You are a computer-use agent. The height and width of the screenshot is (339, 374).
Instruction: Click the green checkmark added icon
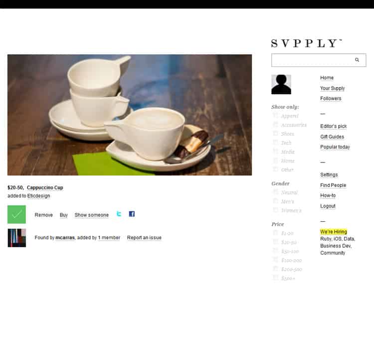pos(16,214)
